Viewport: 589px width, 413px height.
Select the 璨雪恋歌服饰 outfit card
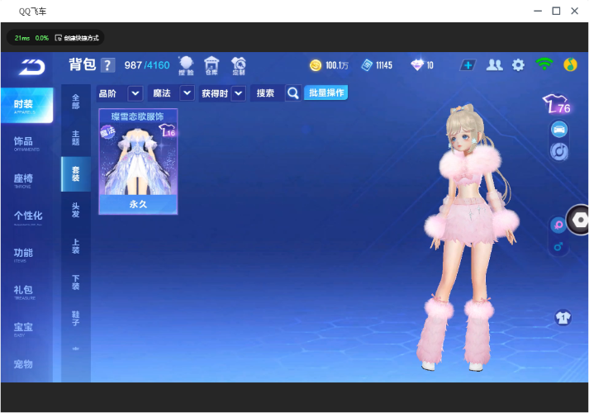tap(138, 161)
